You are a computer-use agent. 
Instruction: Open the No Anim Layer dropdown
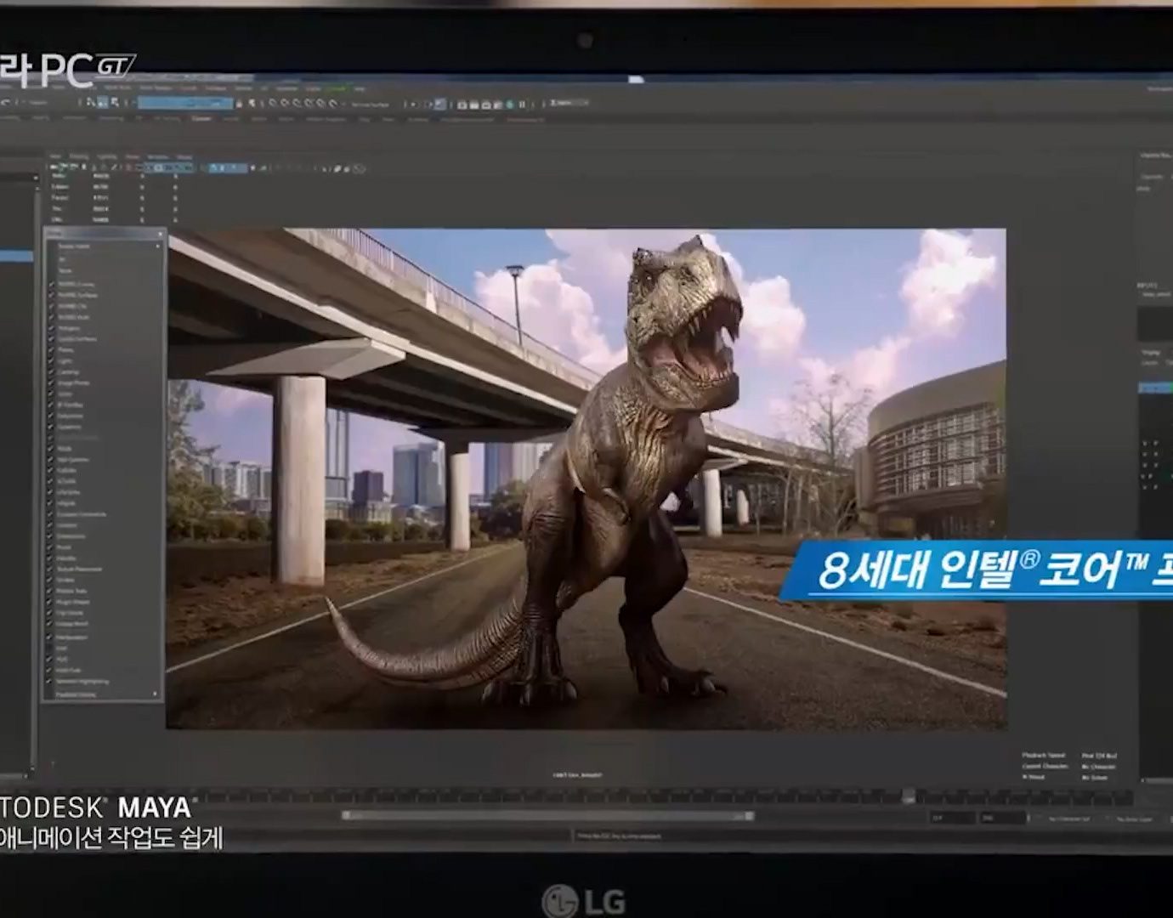(1135, 819)
